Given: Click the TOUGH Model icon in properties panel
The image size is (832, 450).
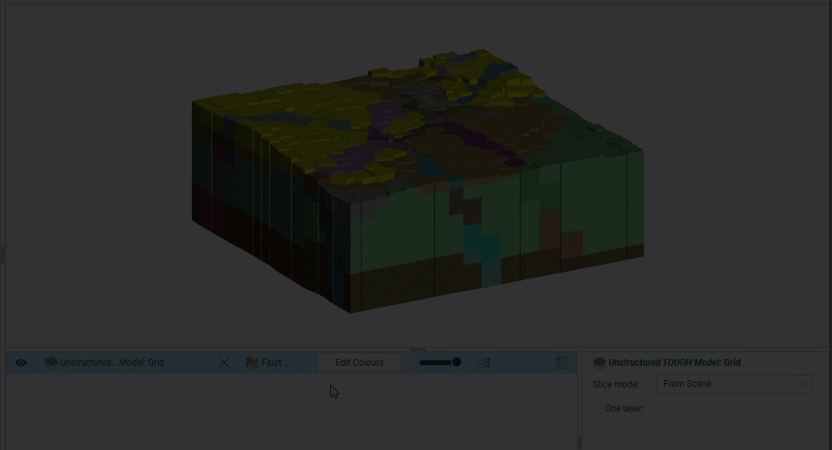Looking at the screenshot, I should pos(600,363).
